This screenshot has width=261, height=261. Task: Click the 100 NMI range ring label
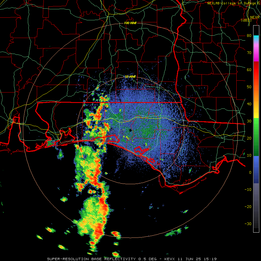pyautogui.click(x=130, y=23)
